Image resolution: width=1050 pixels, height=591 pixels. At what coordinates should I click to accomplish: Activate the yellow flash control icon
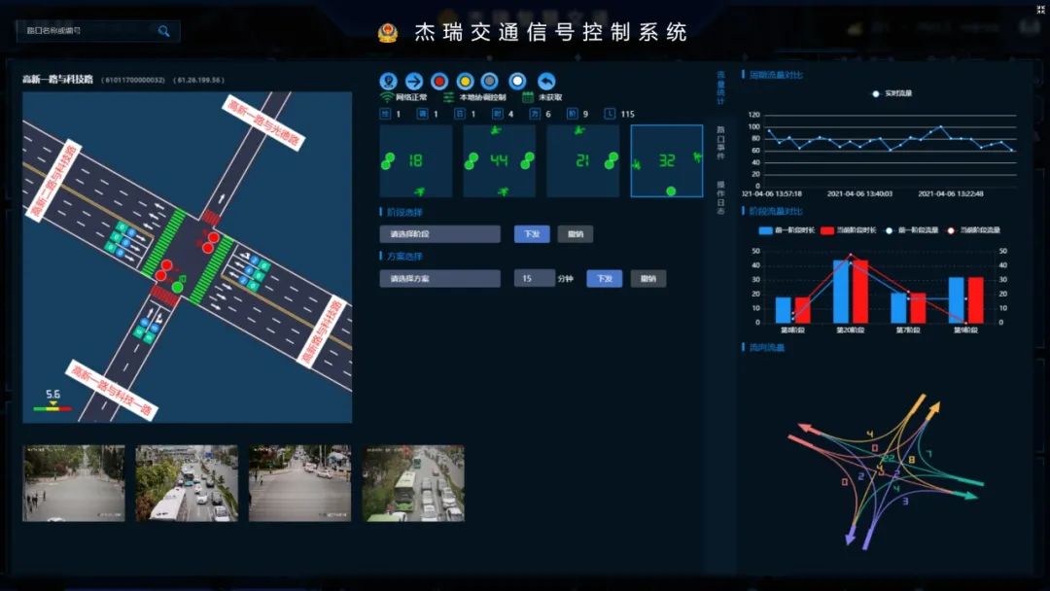click(x=466, y=82)
